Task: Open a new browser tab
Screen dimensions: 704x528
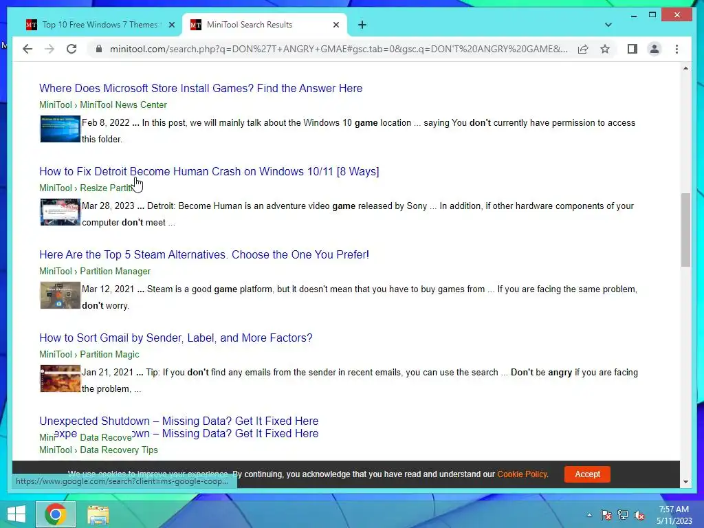Action: 362,25
